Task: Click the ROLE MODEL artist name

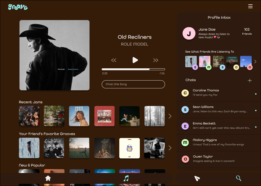Action: click(x=134, y=44)
